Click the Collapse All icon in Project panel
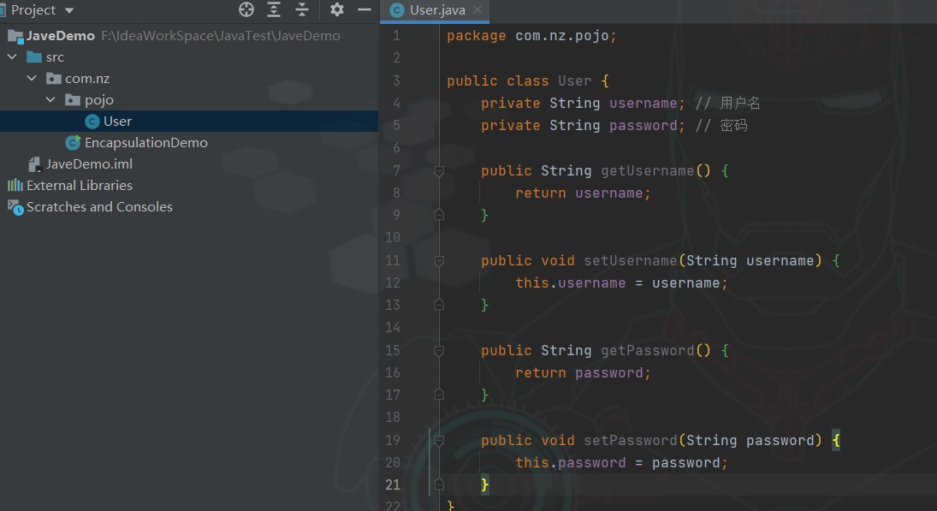 (302, 9)
